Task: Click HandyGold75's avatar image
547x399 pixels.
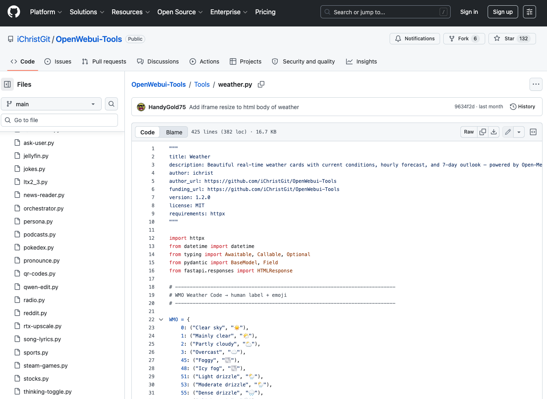Action: pos(141,107)
